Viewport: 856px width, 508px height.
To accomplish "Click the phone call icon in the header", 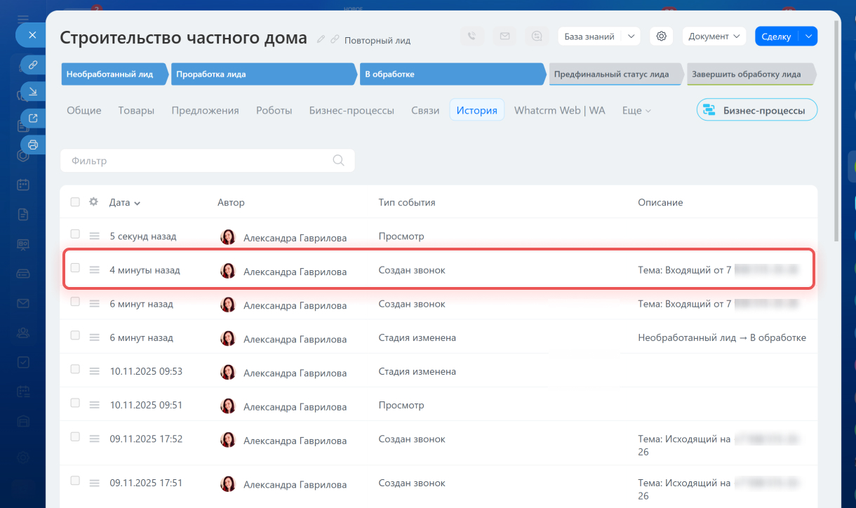I will point(472,36).
